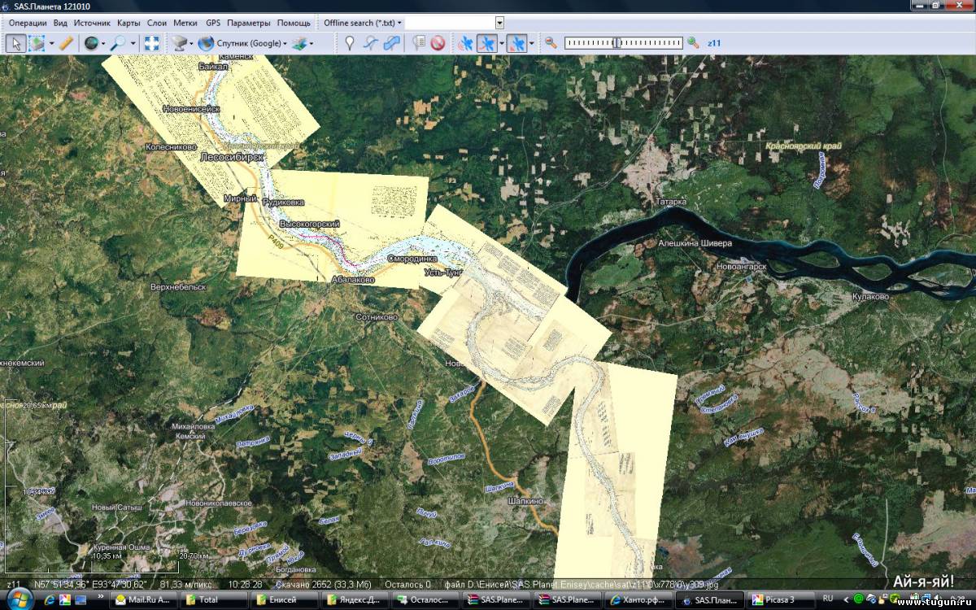Open the selection tool dropdown arrow
Viewport: 976px width, 610px height.
coord(51,43)
